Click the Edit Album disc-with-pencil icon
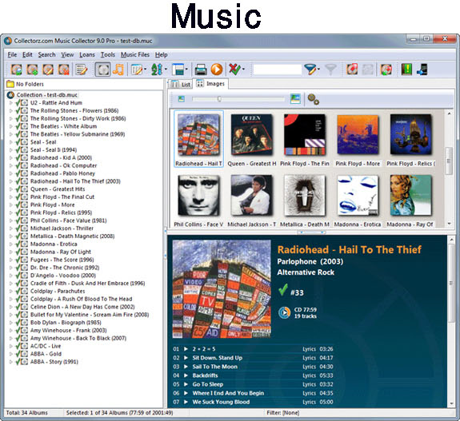Screen dimensions: 460x421 (48, 70)
